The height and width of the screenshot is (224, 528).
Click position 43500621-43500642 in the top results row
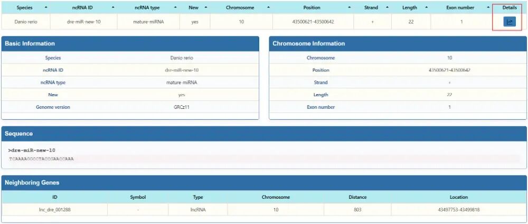coord(313,22)
